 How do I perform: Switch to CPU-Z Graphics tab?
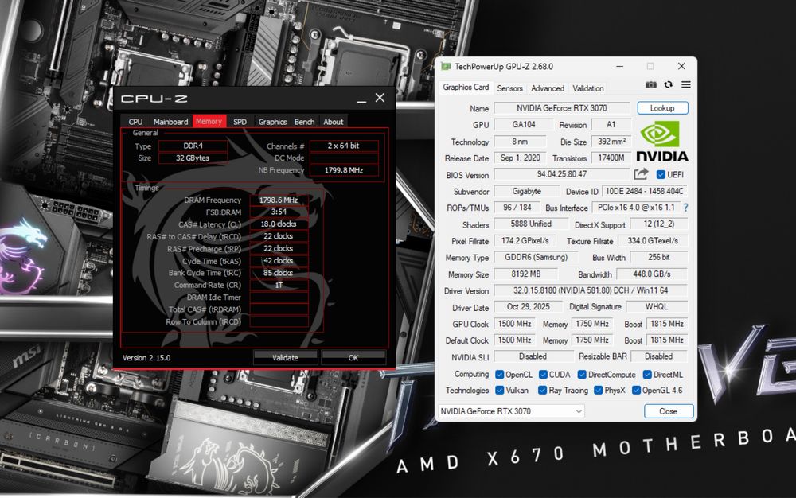tap(272, 122)
